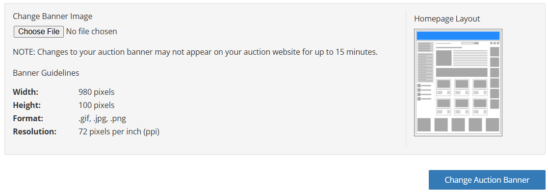
Task: Click the bold 'Resolution:' label
Action: coord(35,131)
